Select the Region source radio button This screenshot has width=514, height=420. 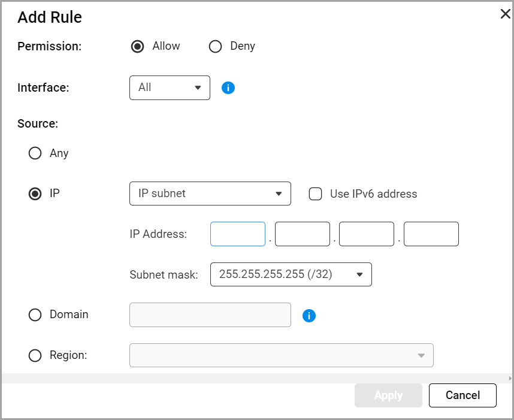click(35, 355)
